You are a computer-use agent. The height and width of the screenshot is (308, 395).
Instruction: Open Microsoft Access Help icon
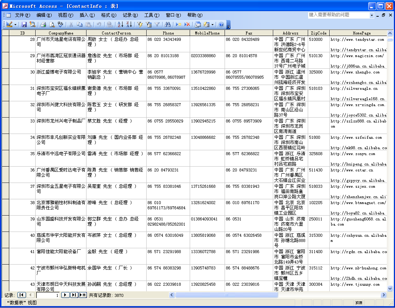click(221, 24)
